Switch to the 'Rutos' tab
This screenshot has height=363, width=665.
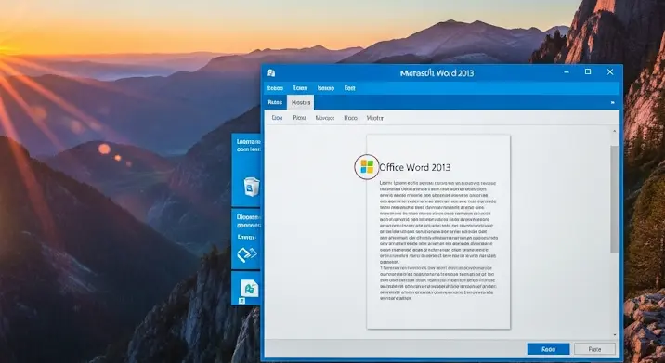point(275,103)
